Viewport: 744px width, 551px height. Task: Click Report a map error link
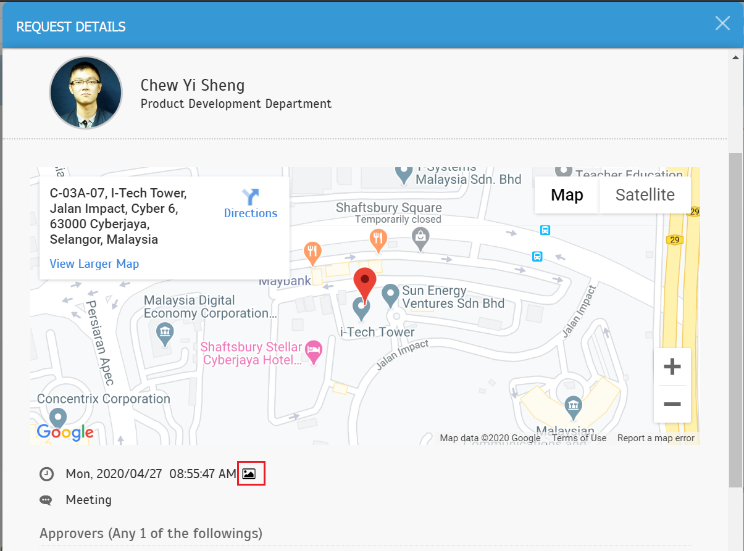click(x=656, y=438)
